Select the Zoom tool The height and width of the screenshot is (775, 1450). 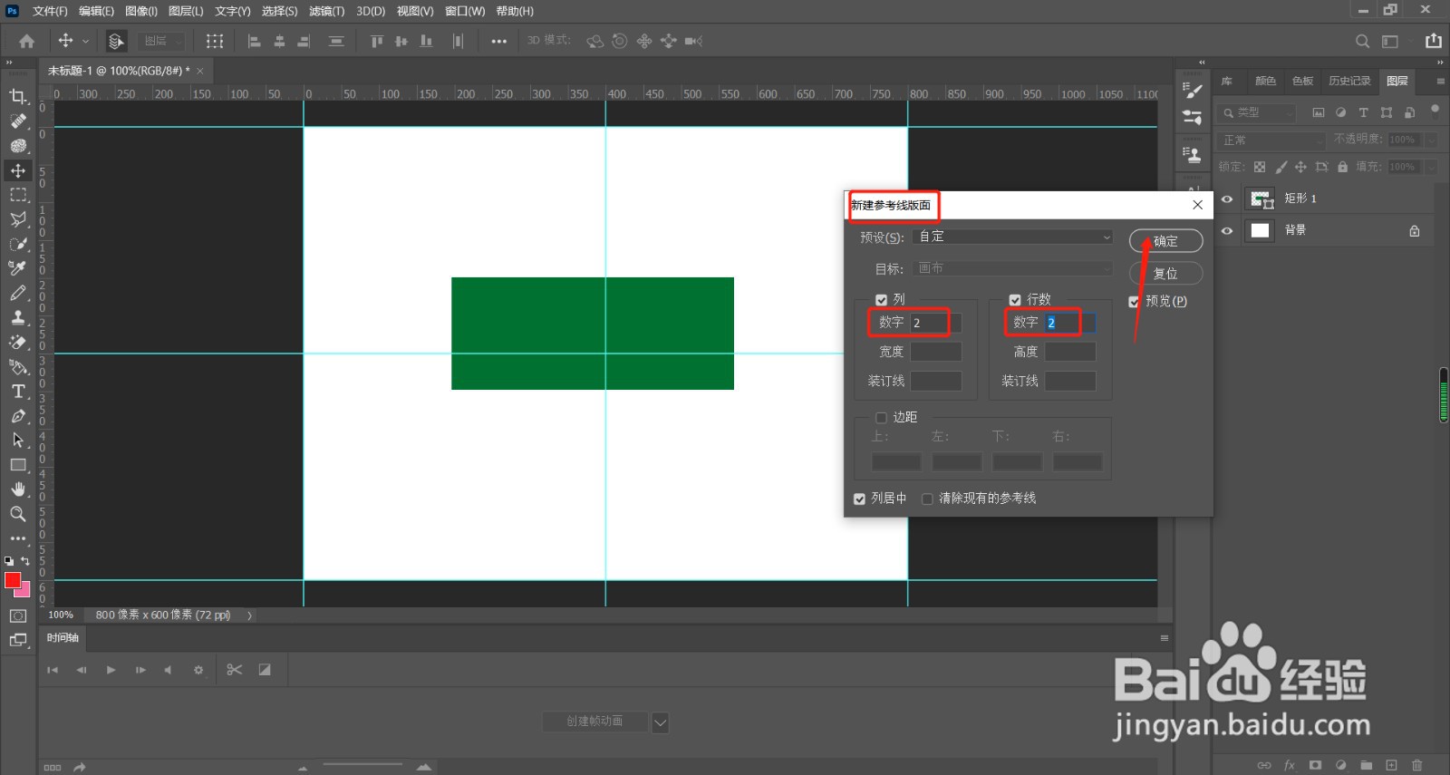click(17, 514)
